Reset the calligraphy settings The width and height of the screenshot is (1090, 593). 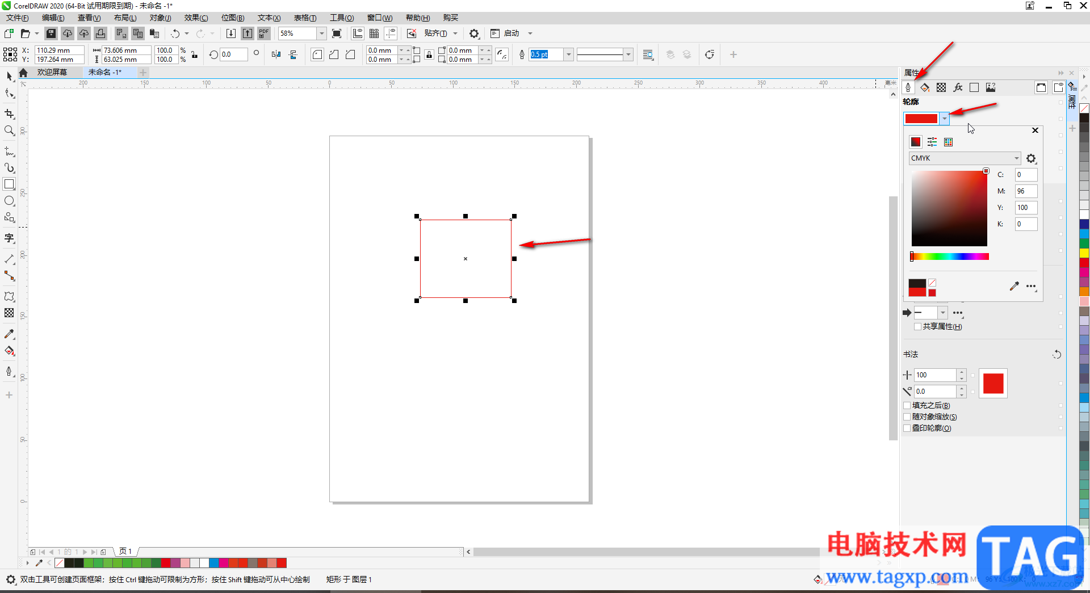(1057, 355)
